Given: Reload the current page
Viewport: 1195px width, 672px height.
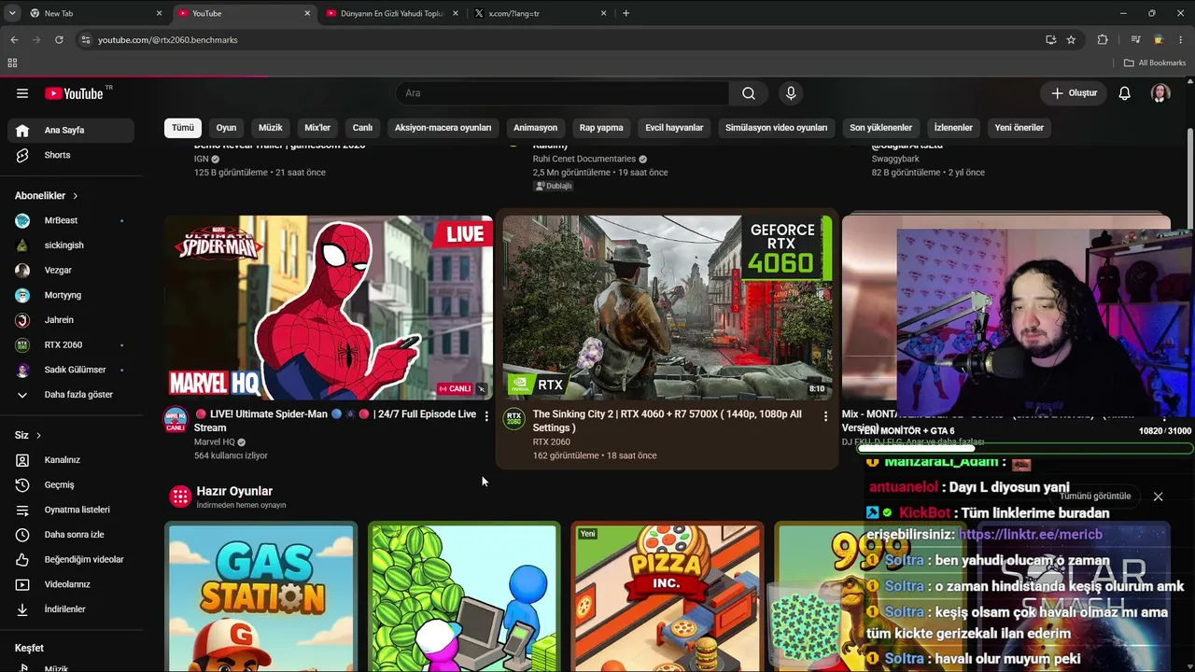Looking at the screenshot, I should point(59,40).
